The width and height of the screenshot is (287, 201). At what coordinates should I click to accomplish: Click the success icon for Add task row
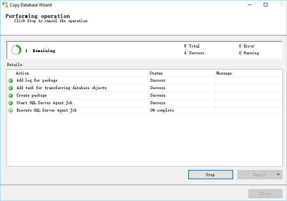(11, 88)
